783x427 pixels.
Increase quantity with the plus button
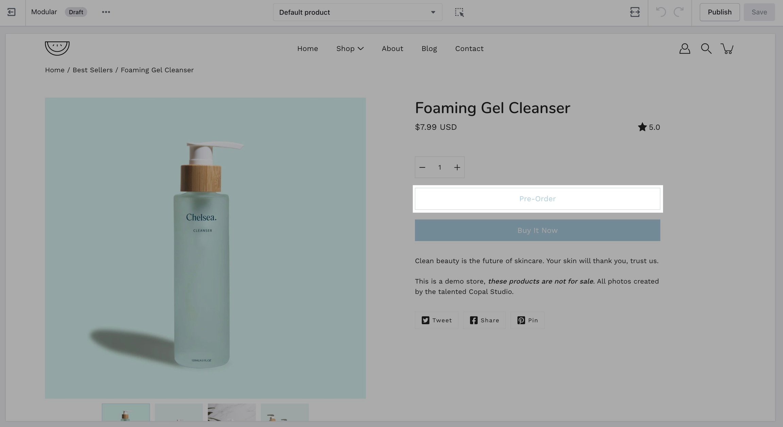click(x=457, y=167)
